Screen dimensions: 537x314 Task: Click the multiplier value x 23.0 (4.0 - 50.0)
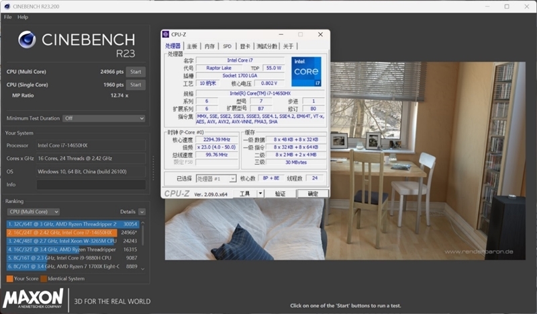[x=217, y=147]
